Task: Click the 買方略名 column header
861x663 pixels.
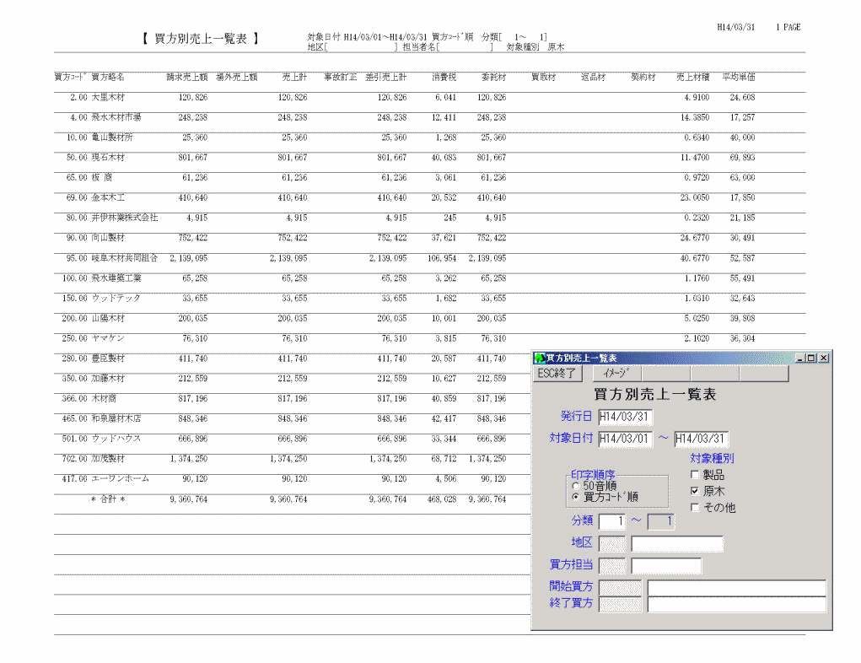Action: (x=108, y=77)
